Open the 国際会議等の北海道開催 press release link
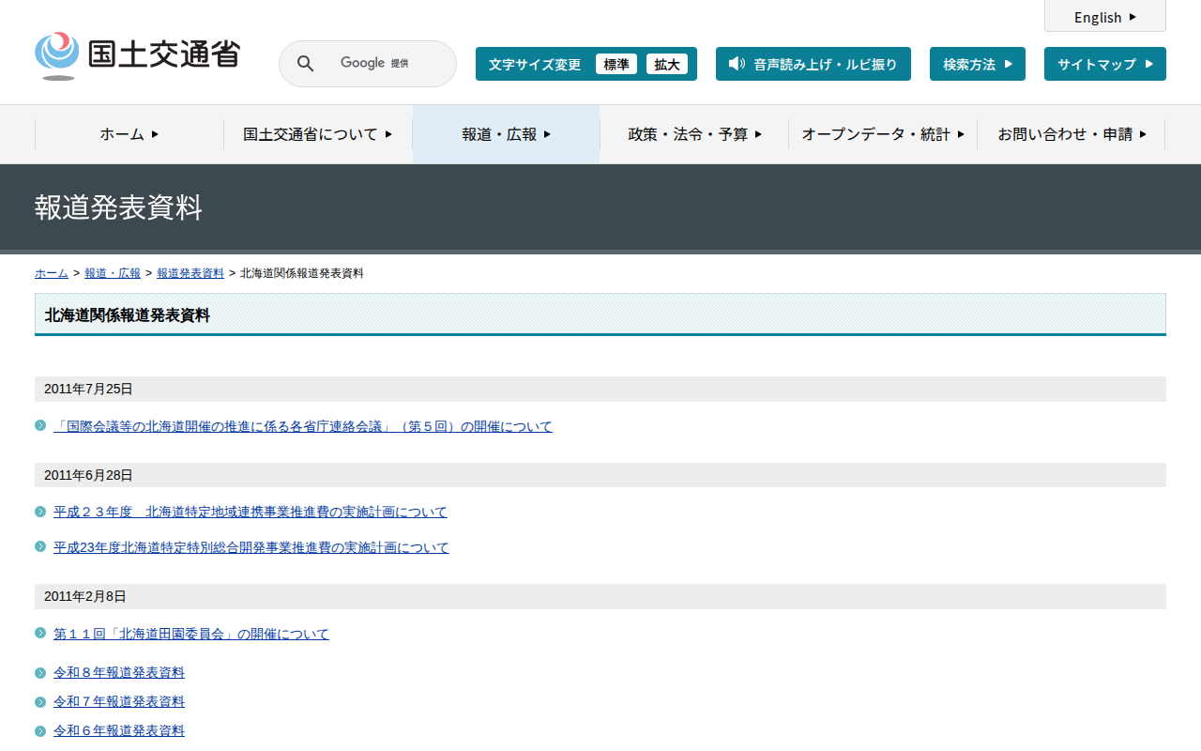1201x751 pixels. 302,426
